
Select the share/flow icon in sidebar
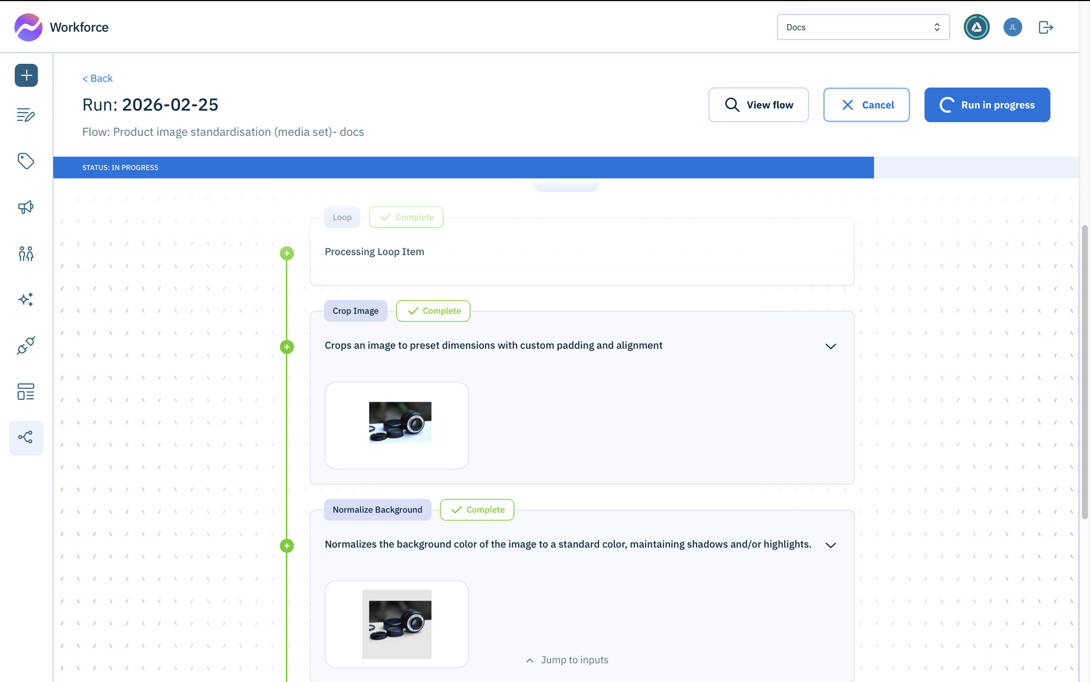pyautogui.click(x=26, y=437)
